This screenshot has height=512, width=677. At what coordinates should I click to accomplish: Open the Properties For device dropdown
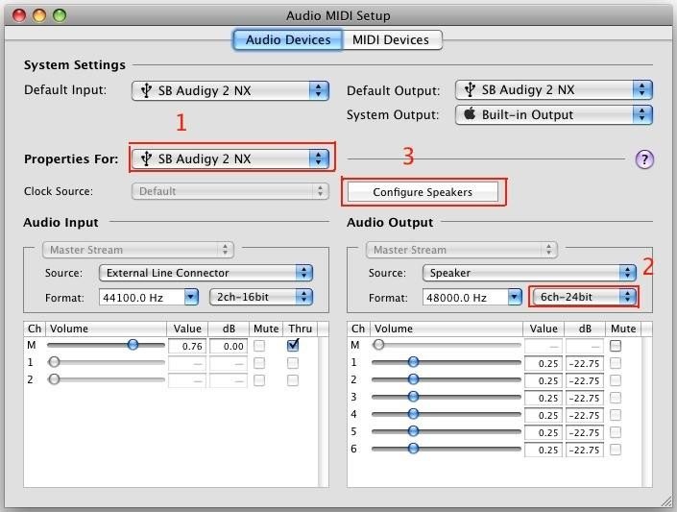230,158
